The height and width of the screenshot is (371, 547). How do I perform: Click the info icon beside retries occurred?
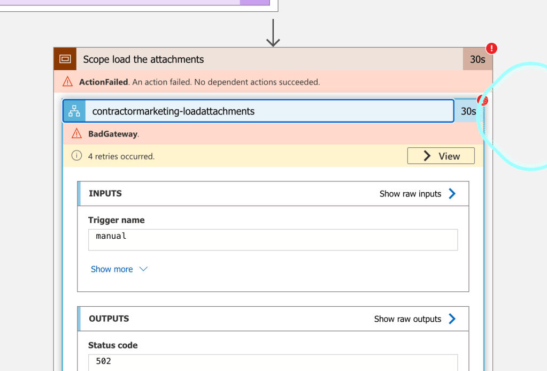pyautogui.click(x=77, y=155)
